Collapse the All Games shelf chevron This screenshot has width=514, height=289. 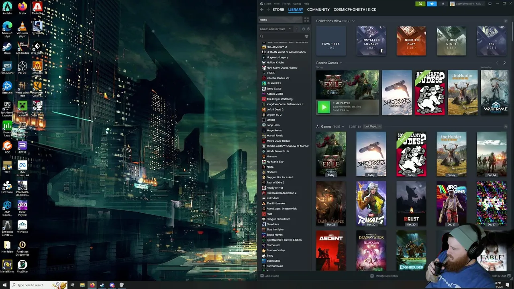tap(506, 126)
